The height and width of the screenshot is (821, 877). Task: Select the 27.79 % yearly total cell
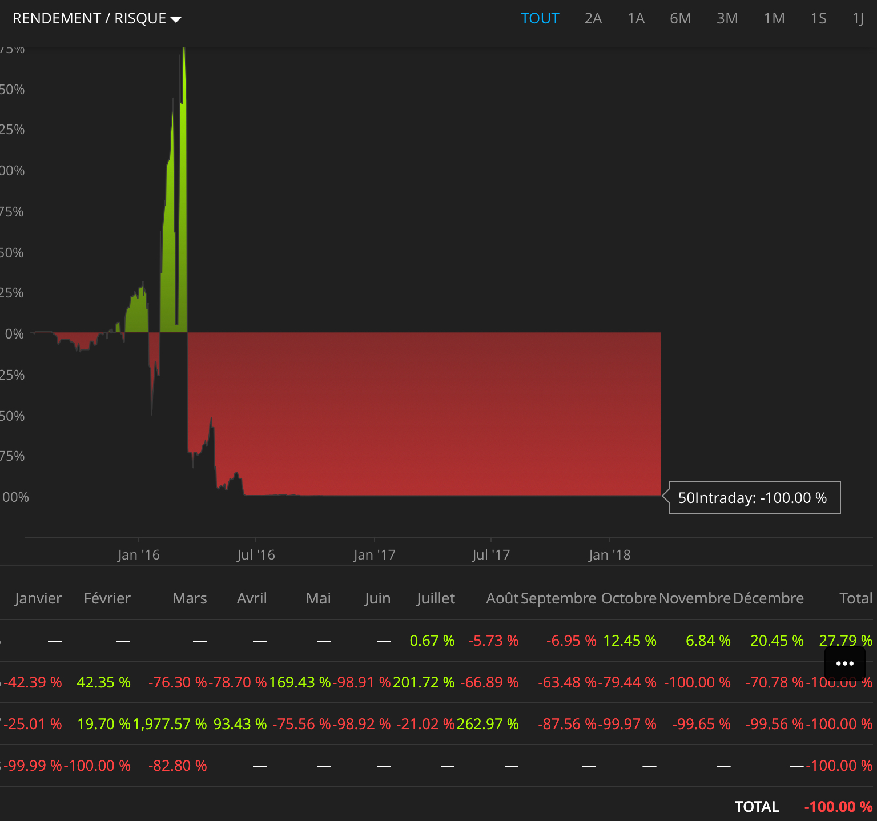[x=846, y=641]
